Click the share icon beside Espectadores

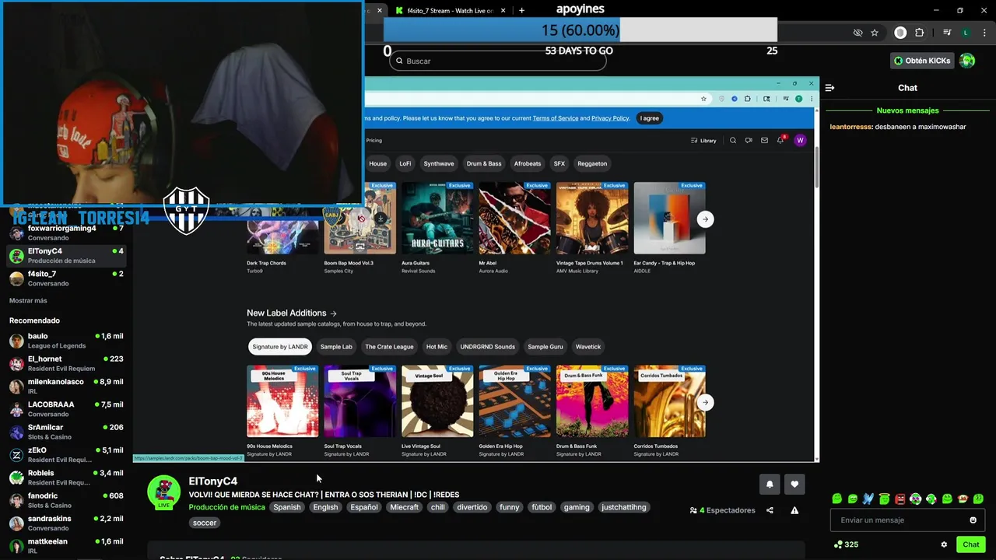pyautogui.click(x=770, y=510)
